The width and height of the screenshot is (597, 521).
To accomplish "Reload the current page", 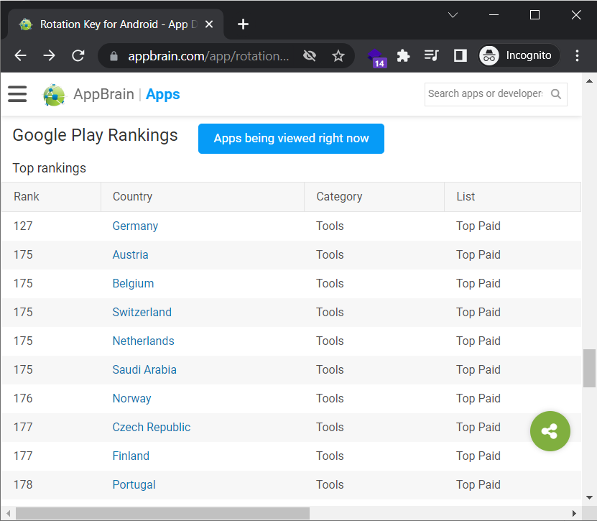I will tap(78, 56).
